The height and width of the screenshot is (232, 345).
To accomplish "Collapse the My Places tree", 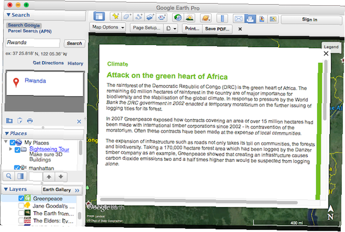I will pyautogui.click(x=6, y=142).
